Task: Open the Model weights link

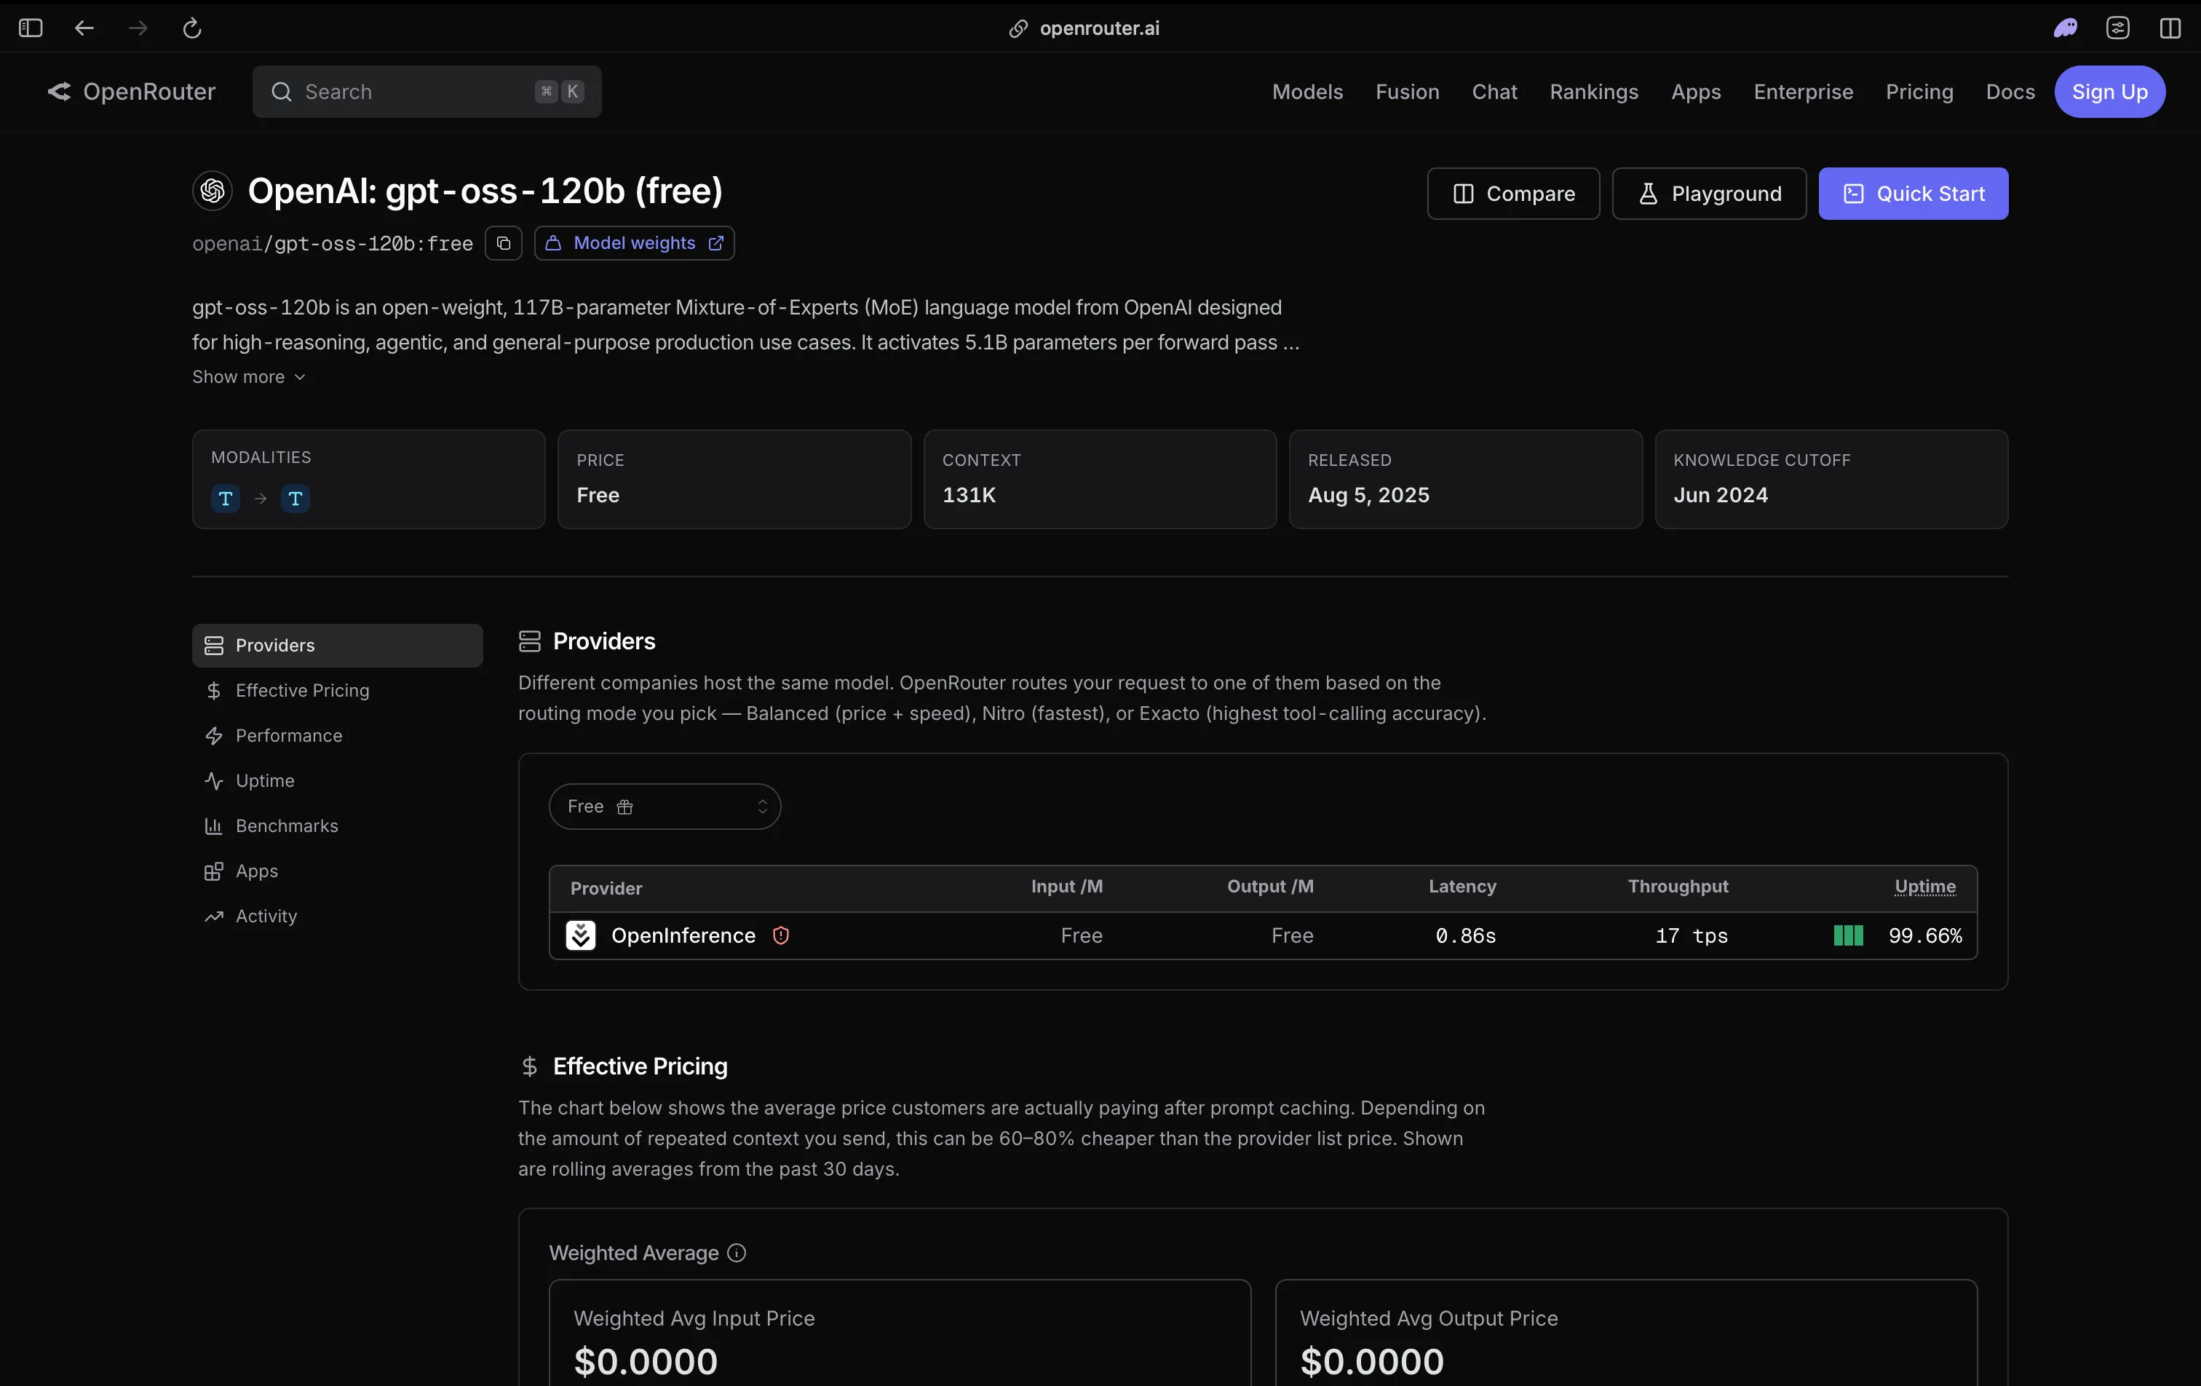Action: (635, 243)
